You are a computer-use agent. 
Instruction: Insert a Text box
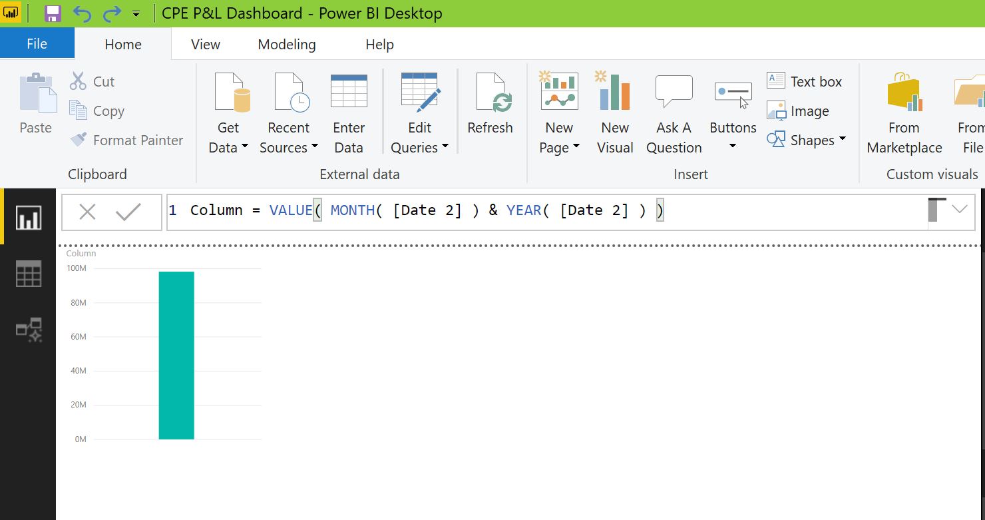coord(805,81)
